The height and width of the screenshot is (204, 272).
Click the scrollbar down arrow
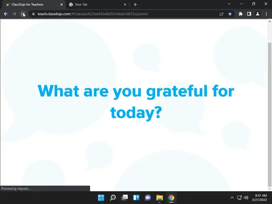[270, 189]
